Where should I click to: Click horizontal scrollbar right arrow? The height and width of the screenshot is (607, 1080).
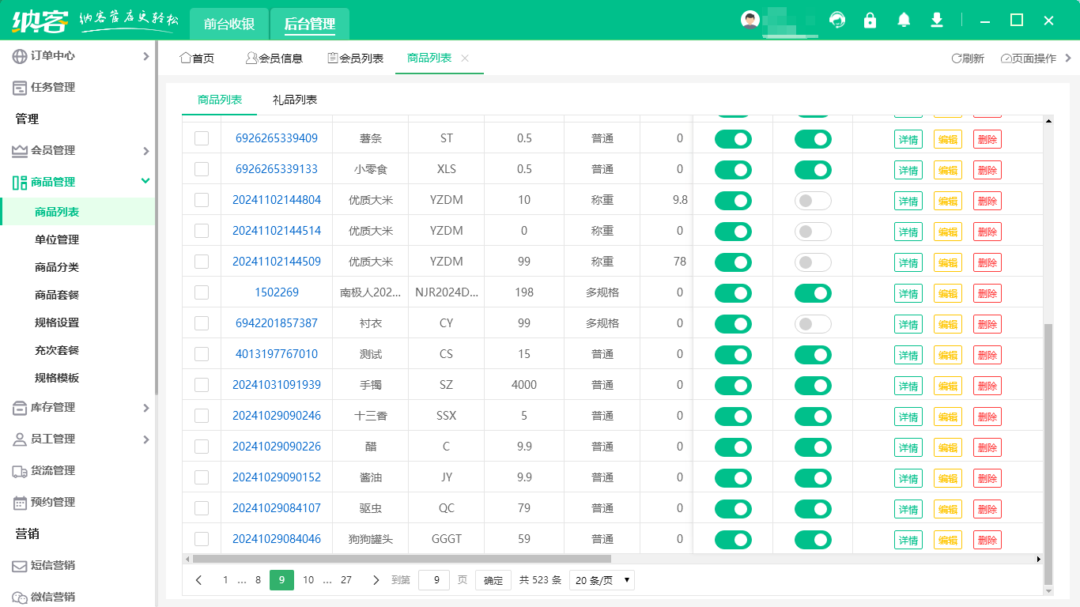1039,559
